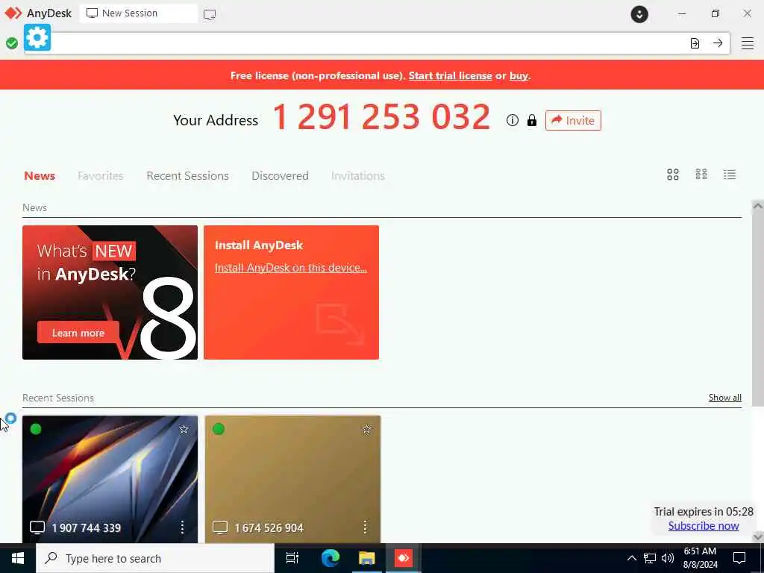Switch to the Discovered tab

click(281, 176)
